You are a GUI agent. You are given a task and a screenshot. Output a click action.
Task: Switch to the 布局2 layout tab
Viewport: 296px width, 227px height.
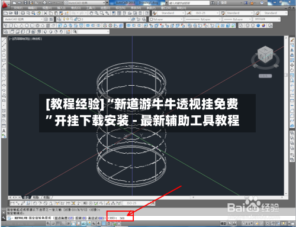point(47,197)
